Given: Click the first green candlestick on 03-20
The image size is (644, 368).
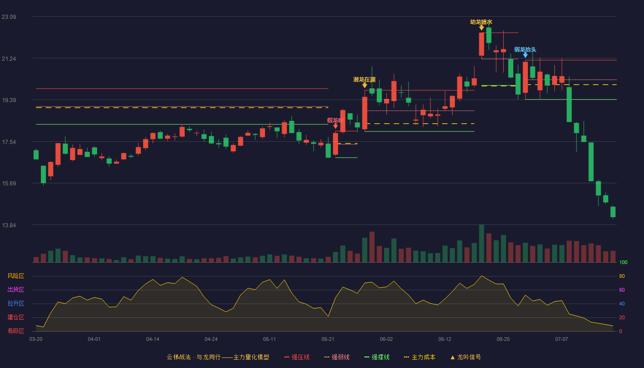Looking at the screenshot, I should pyautogui.click(x=36, y=155).
